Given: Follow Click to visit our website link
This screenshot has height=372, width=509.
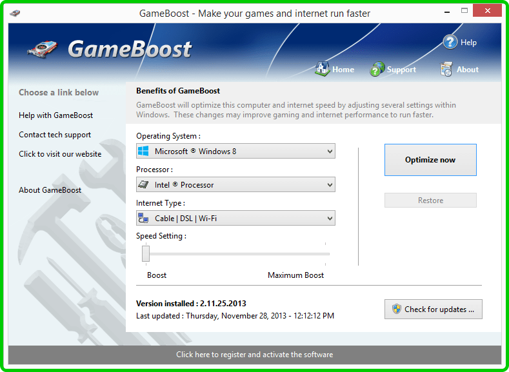Looking at the screenshot, I should [60, 154].
